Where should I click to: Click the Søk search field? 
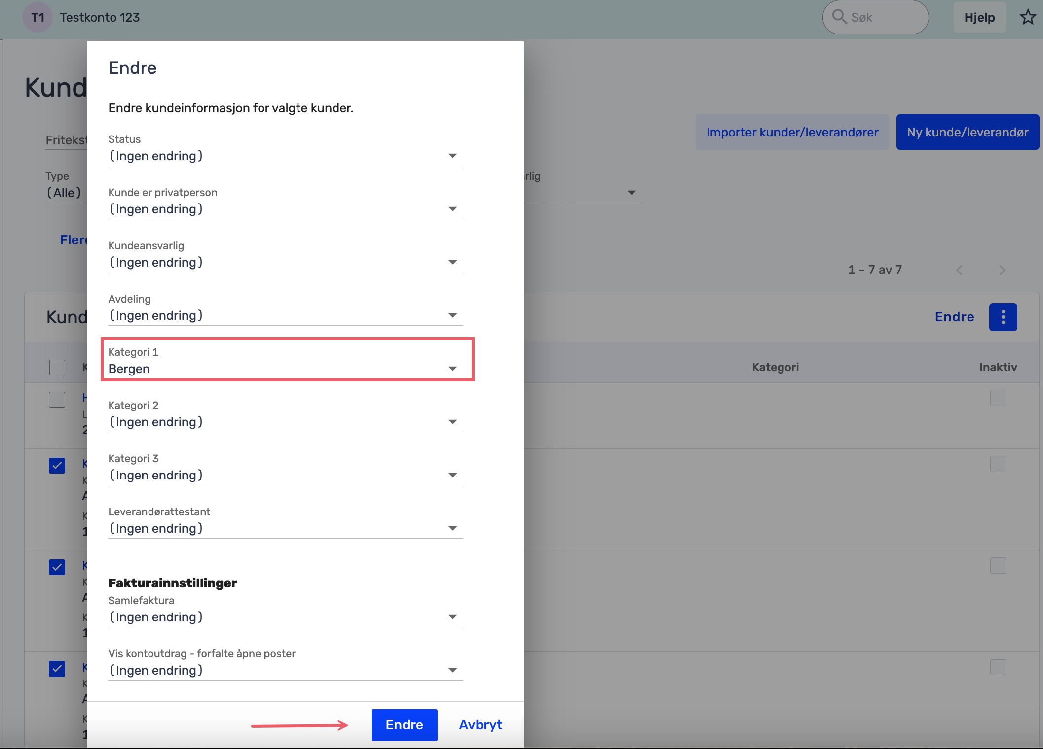875,17
